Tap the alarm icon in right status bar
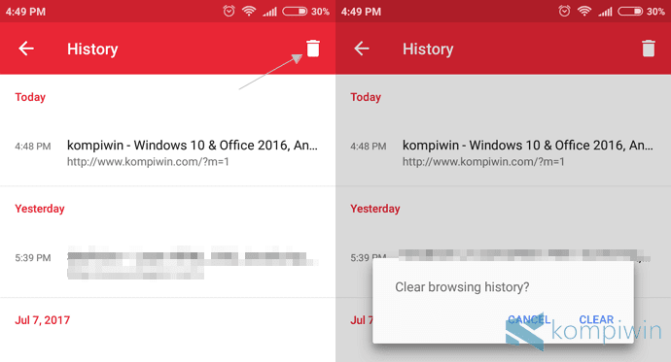 click(564, 11)
